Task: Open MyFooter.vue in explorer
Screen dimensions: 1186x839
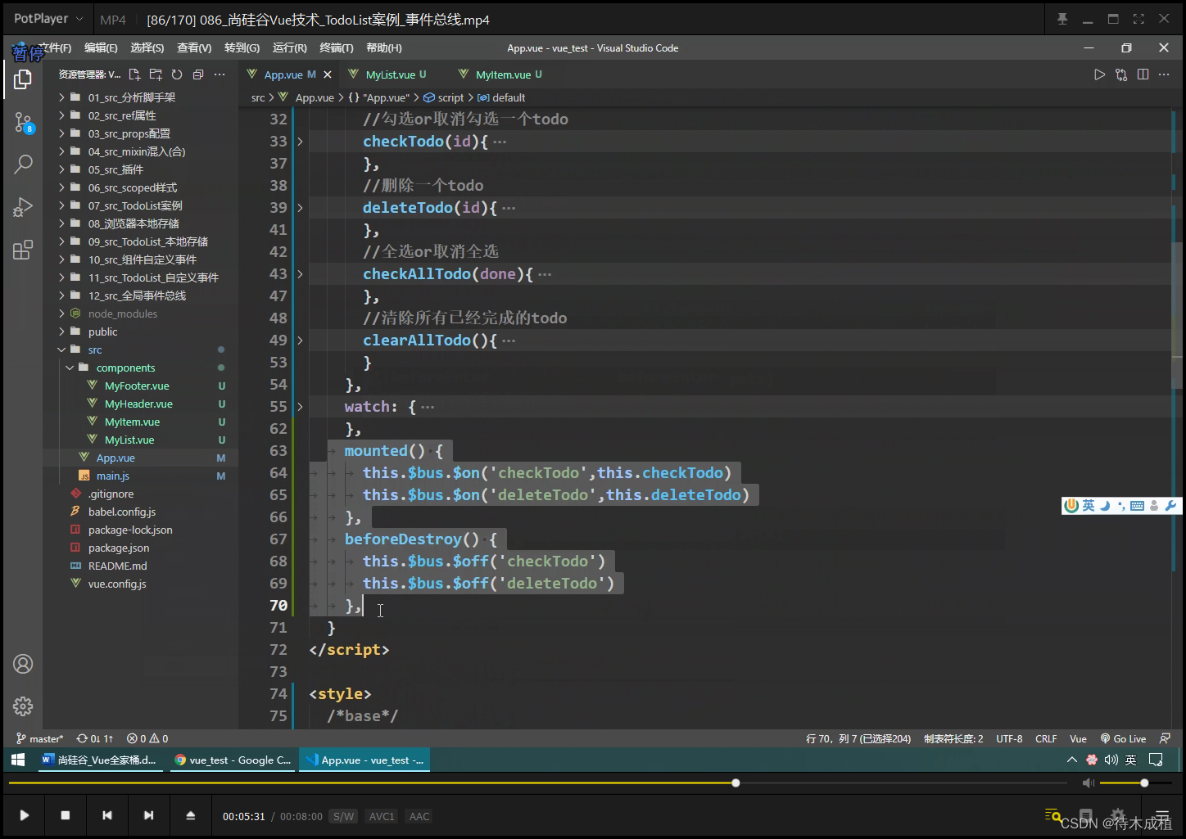Action: point(136,386)
